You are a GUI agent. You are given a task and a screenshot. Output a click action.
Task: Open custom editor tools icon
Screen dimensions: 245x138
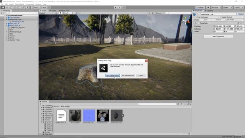point(28,7)
